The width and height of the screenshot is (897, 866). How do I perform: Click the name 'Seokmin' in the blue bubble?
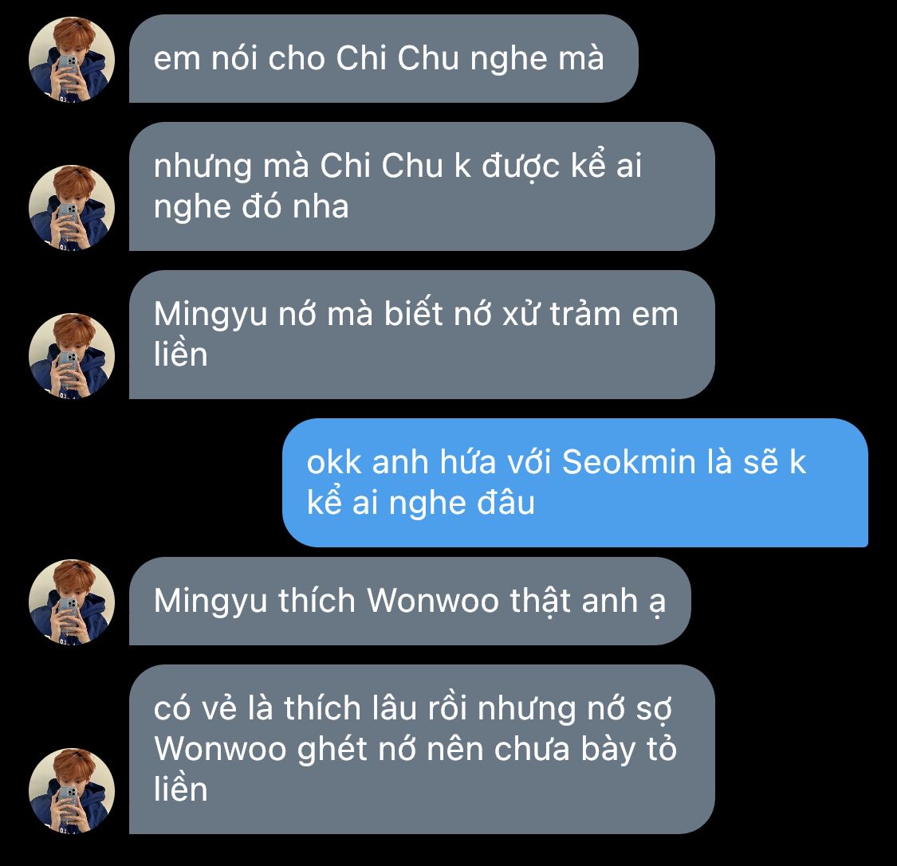[629, 462]
